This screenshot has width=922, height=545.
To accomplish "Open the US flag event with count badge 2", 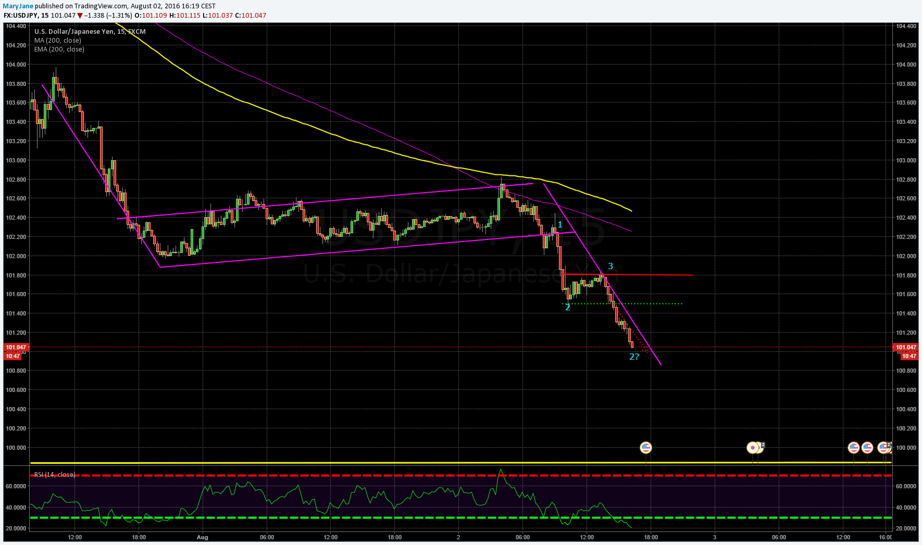I will pos(884,447).
